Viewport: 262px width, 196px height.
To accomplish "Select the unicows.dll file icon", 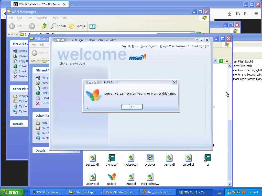I will click(x=93, y=179).
